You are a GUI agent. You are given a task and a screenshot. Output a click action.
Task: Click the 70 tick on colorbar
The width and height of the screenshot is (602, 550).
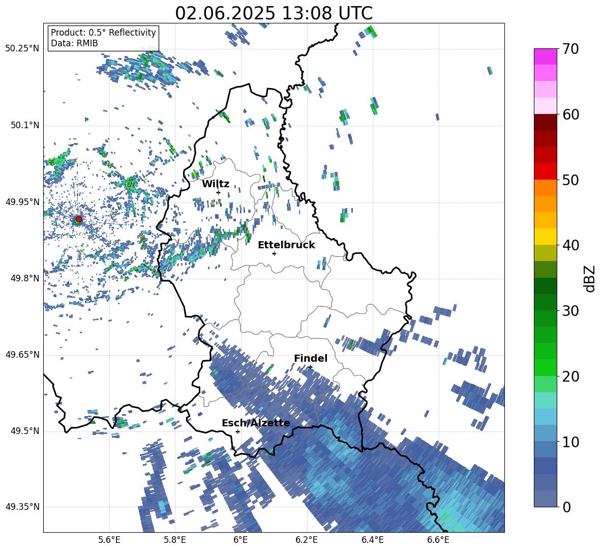(x=570, y=49)
